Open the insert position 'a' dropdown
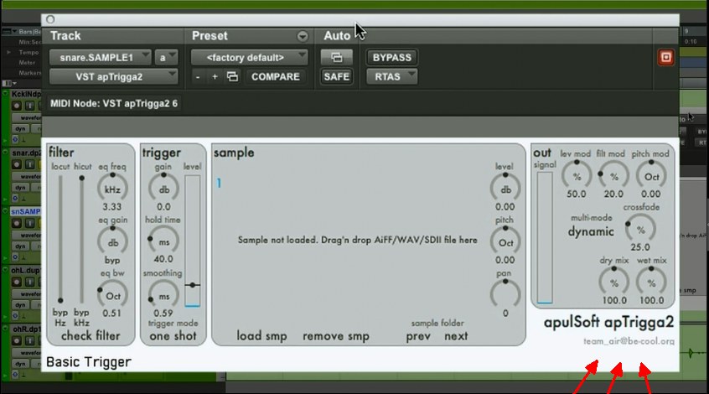709x394 pixels. (x=166, y=58)
